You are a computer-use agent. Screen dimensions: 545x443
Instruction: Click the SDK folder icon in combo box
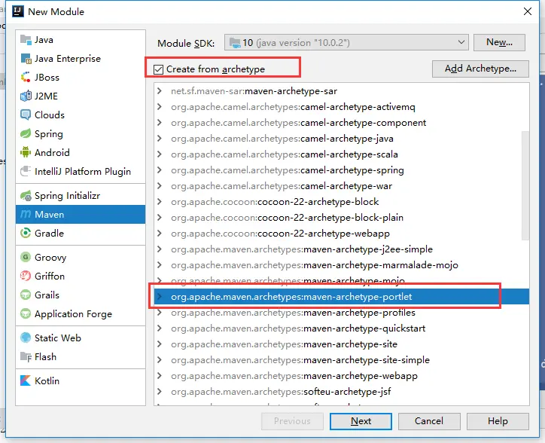click(x=235, y=43)
